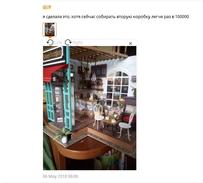Click the Russian review text line
The image size is (203, 183).
click(x=116, y=17)
